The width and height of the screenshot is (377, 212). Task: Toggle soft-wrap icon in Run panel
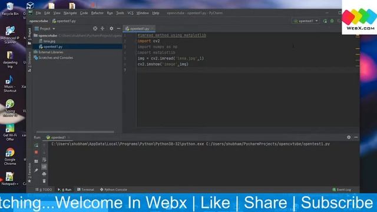point(44,160)
